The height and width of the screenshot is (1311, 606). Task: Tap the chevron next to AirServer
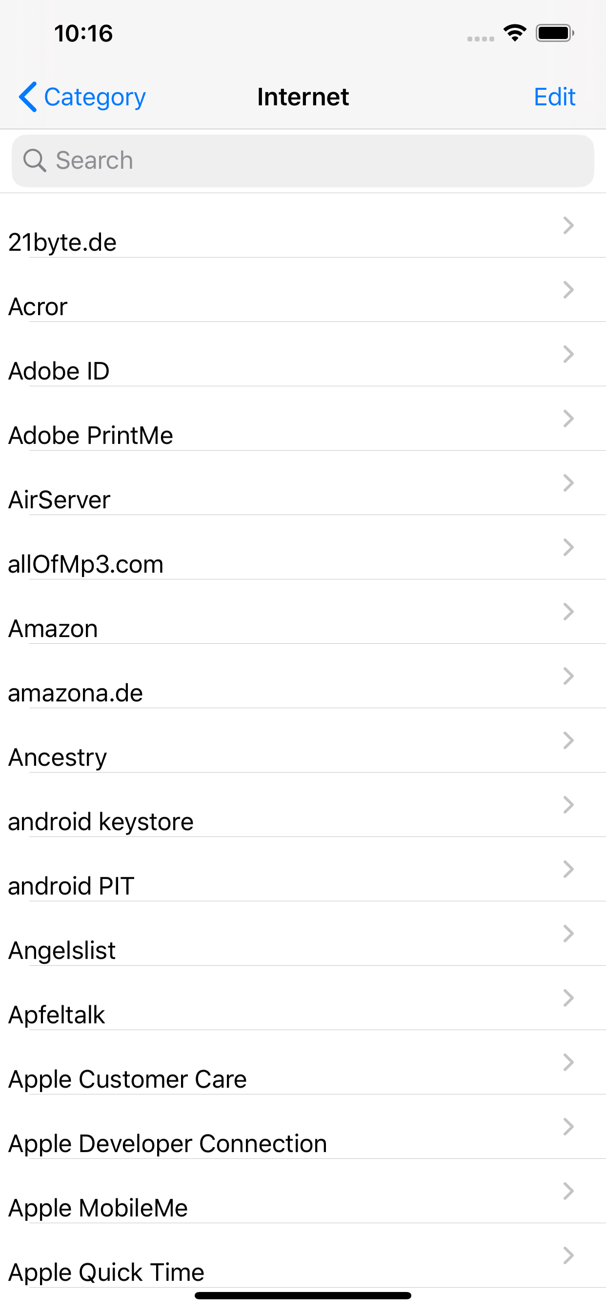[568, 482]
